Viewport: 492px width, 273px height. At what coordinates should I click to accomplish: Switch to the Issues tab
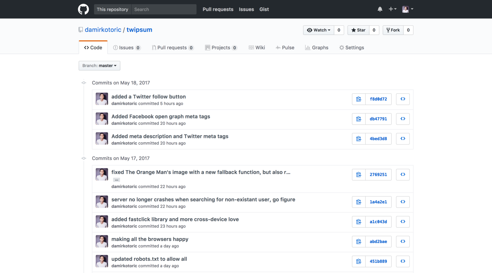(126, 48)
